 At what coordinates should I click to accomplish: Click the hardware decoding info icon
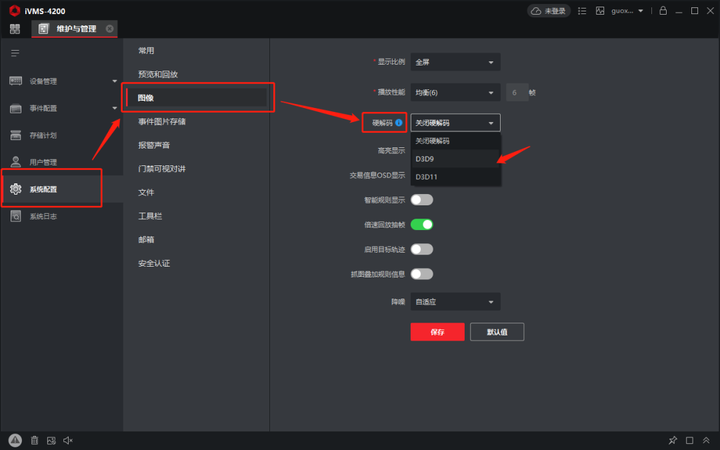tap(399, 123)
